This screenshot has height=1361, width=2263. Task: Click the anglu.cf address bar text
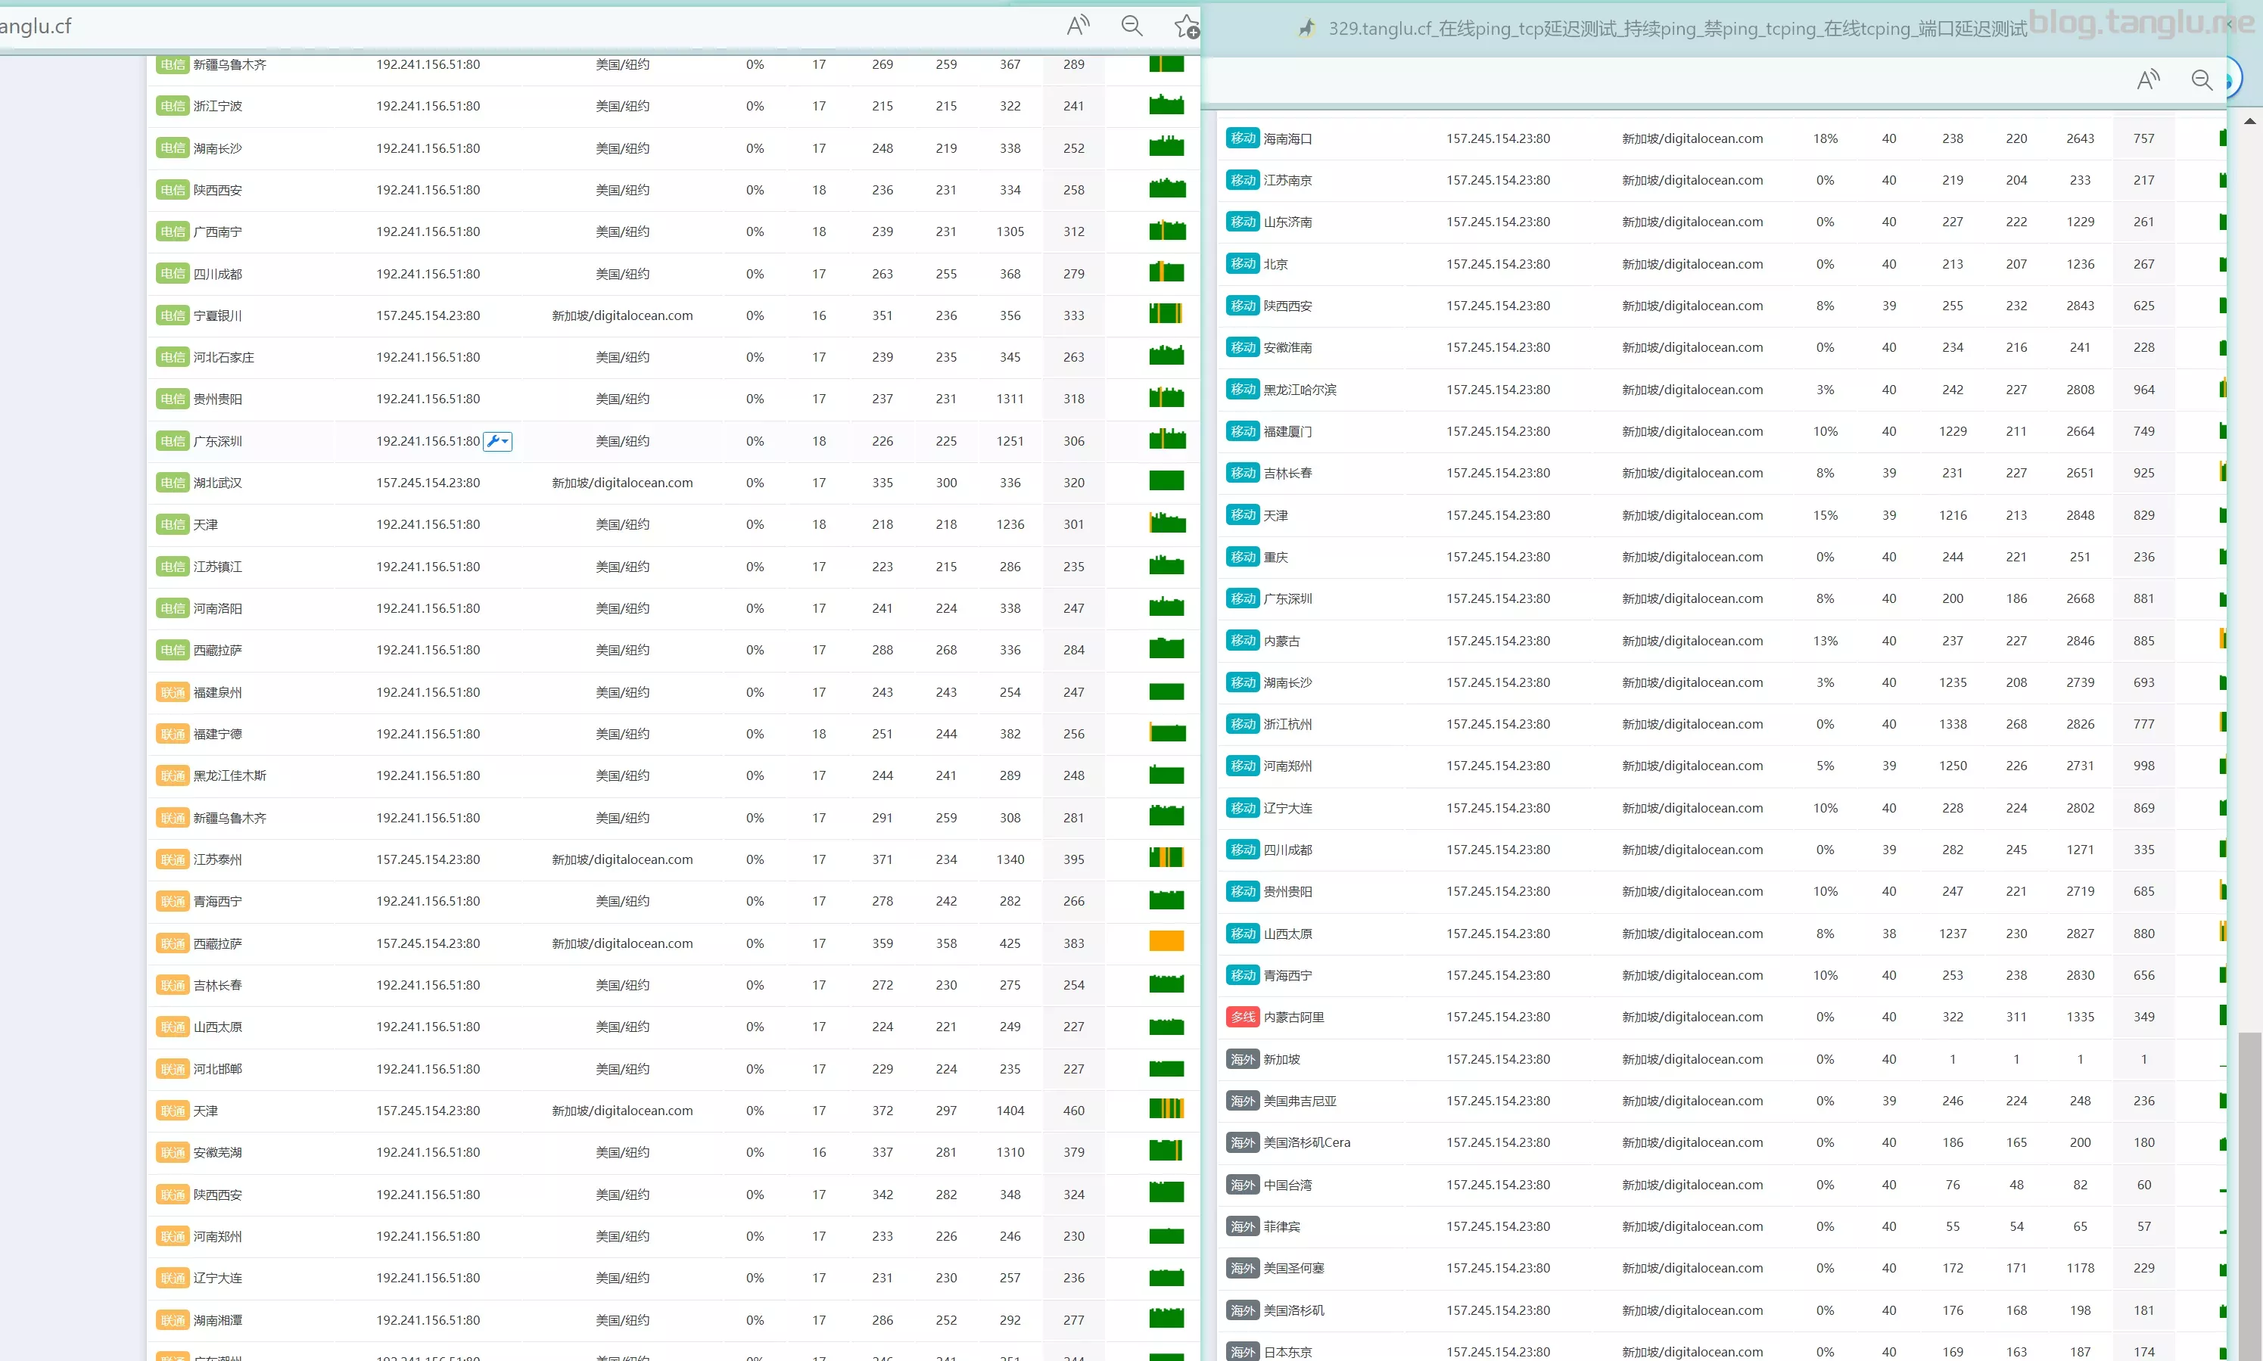point(36,26)
